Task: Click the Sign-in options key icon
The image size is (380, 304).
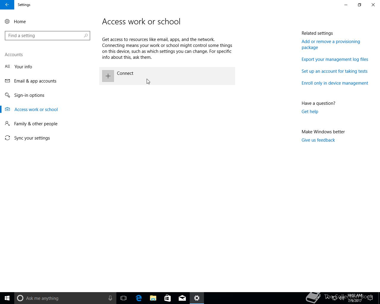Action: (7, 95)
